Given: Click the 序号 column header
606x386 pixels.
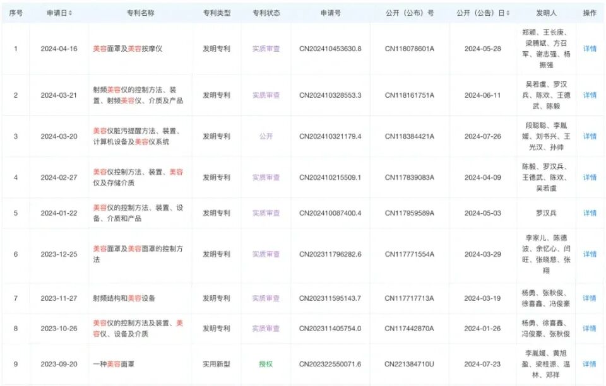Looking at the screenshot, I should pyautogui.click(x=16, y=13).
